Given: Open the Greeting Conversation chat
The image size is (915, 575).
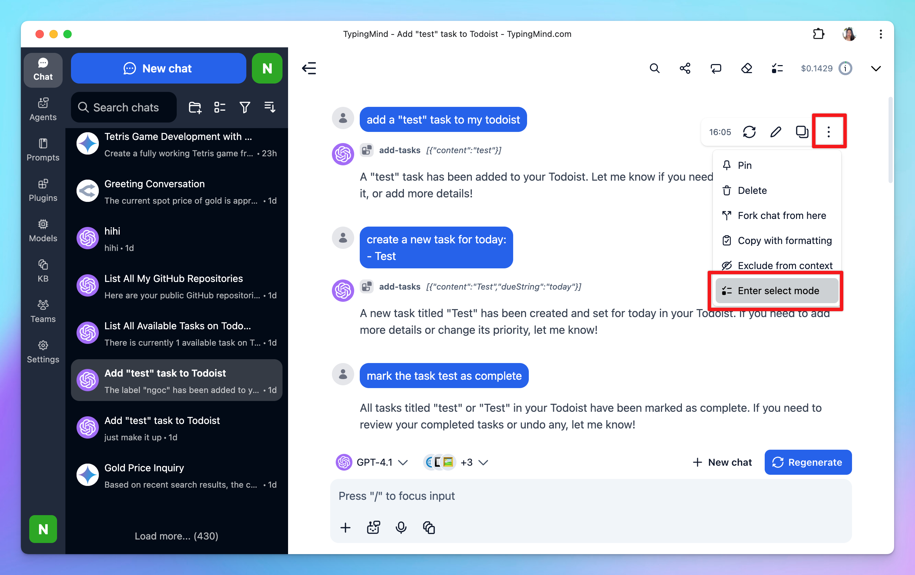Looking at the screenshot, I should (177, 191).
